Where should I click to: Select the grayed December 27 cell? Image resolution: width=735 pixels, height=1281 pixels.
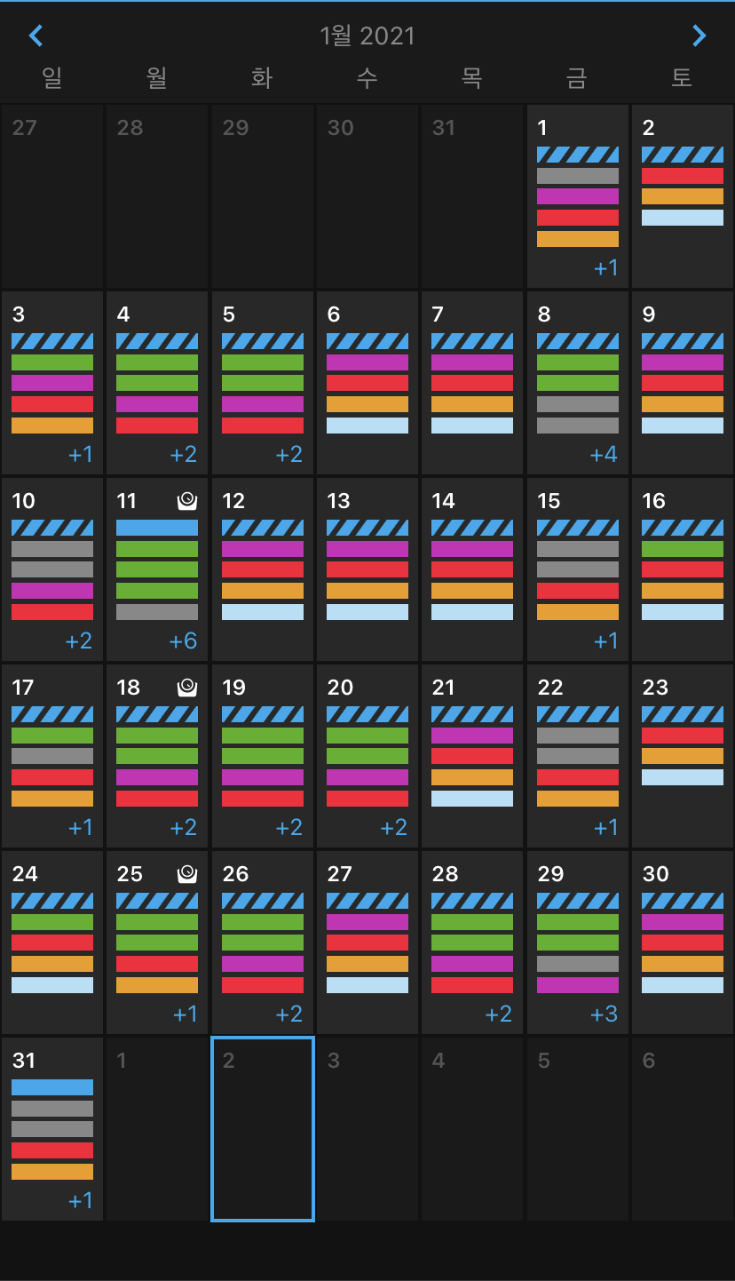(x=52, y=195)
